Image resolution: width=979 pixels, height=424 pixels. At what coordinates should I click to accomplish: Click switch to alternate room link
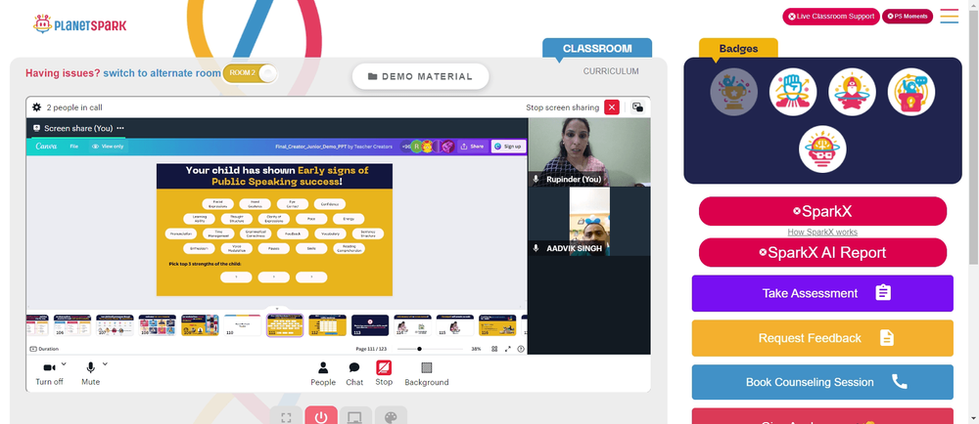pos(162,73)
